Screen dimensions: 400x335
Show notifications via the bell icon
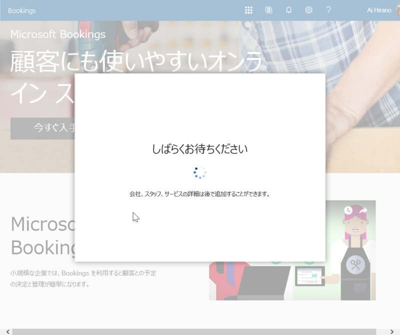pyautogui.click(x=289, y=10)
